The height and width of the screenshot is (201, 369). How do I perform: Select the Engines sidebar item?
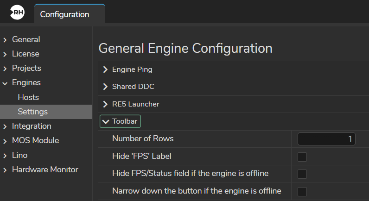point(26,82)
